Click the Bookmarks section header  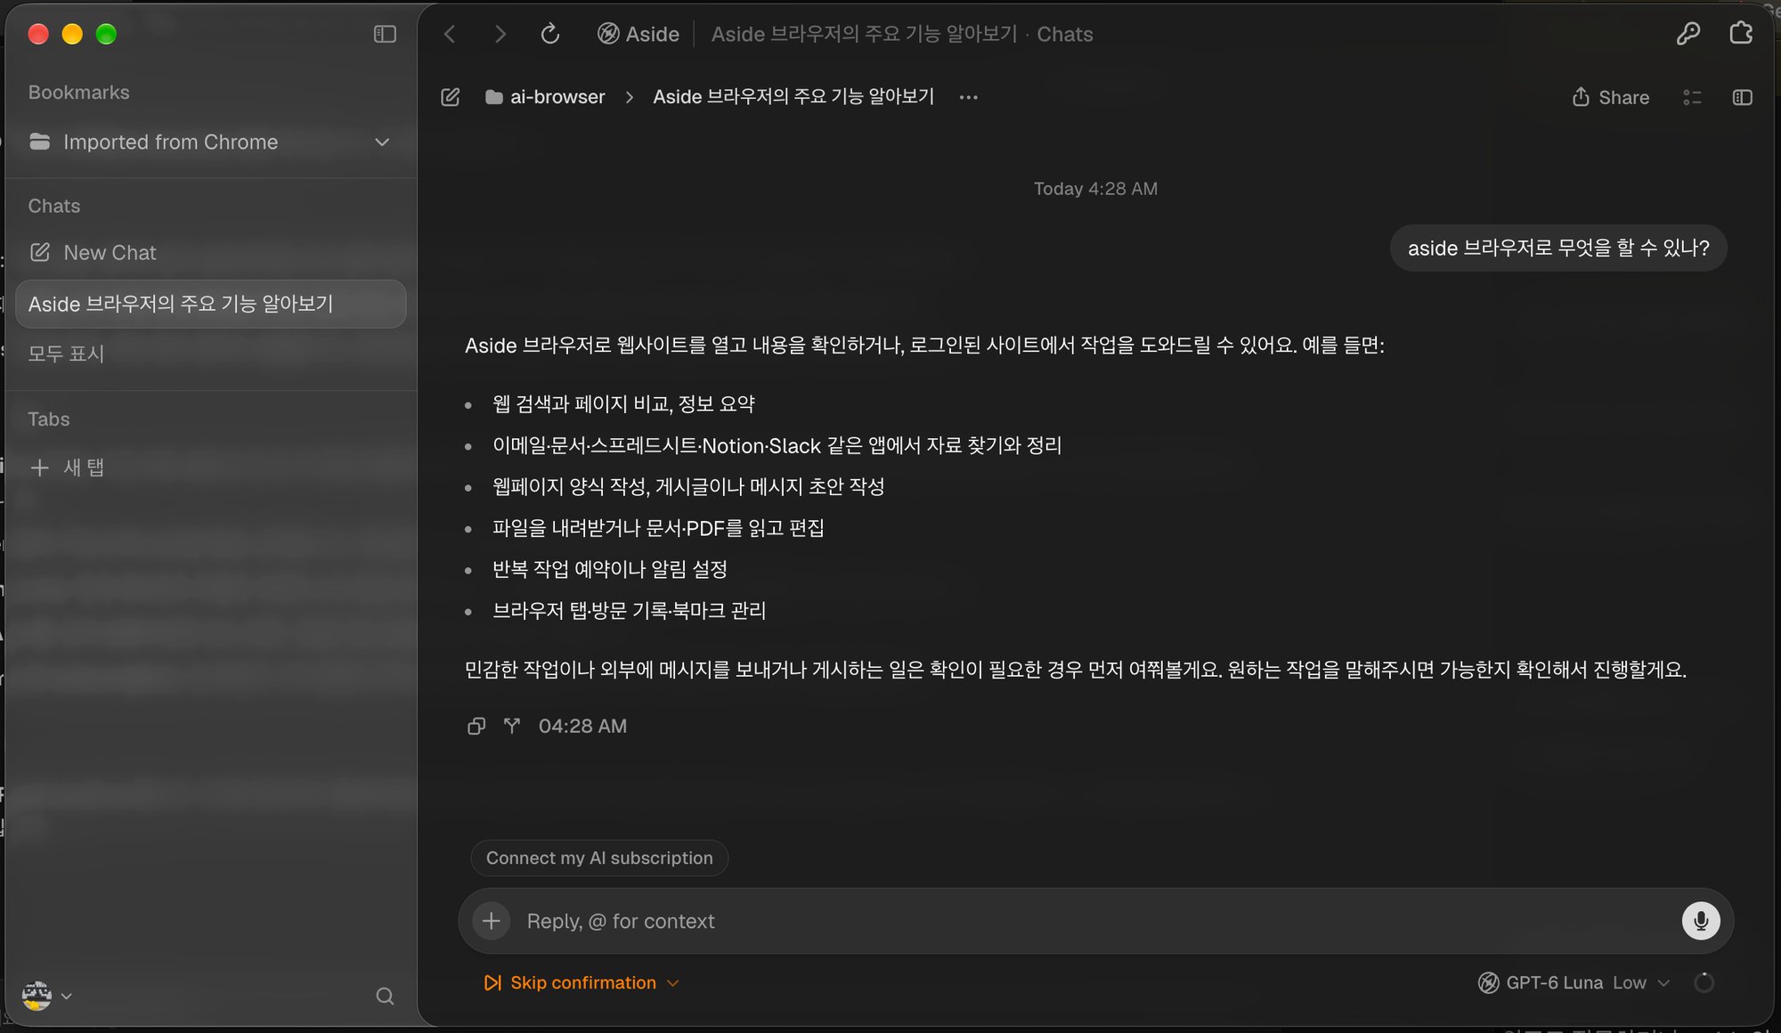pyautogui.click(x=78, y=93)
